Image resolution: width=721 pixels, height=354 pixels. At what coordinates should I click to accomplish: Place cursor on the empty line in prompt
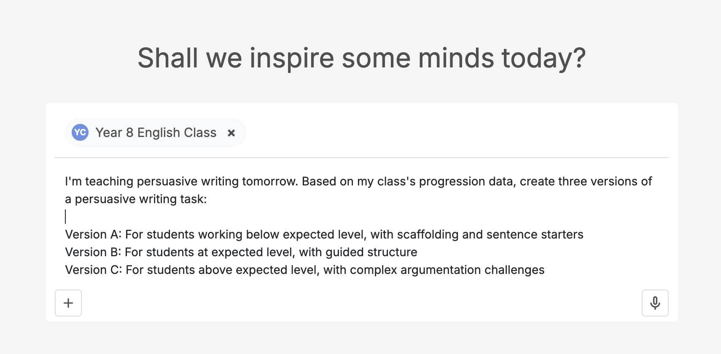(x=169, y=217)
